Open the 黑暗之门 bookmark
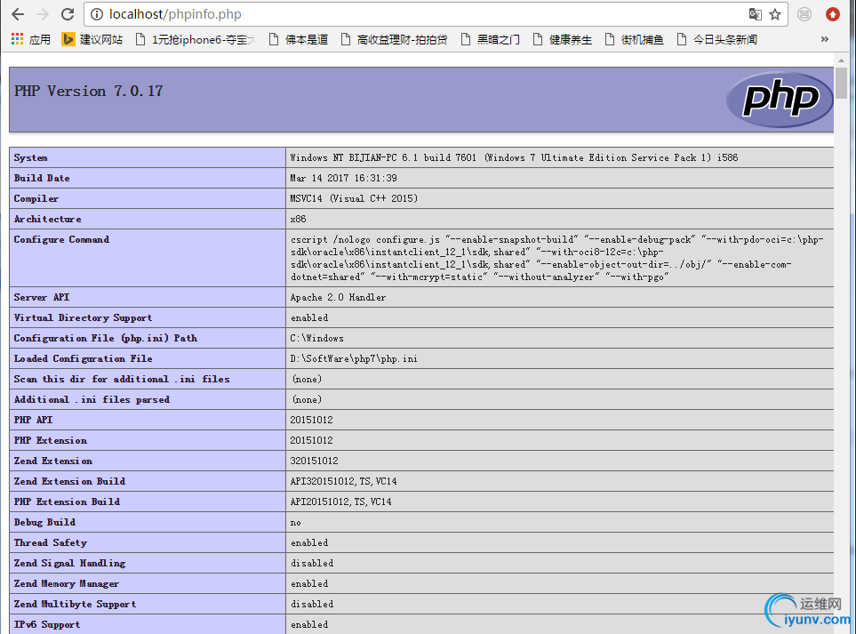This screenshot has height=634, width=856. 491,39
